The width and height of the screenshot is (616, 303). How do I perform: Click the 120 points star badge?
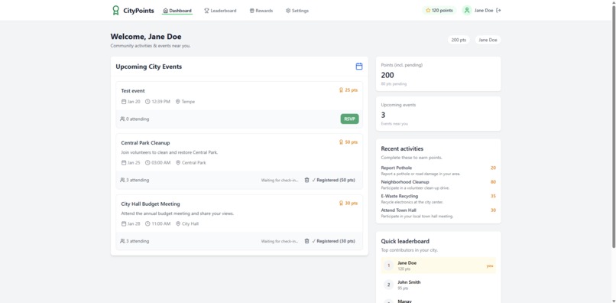(x=439, y=11)
